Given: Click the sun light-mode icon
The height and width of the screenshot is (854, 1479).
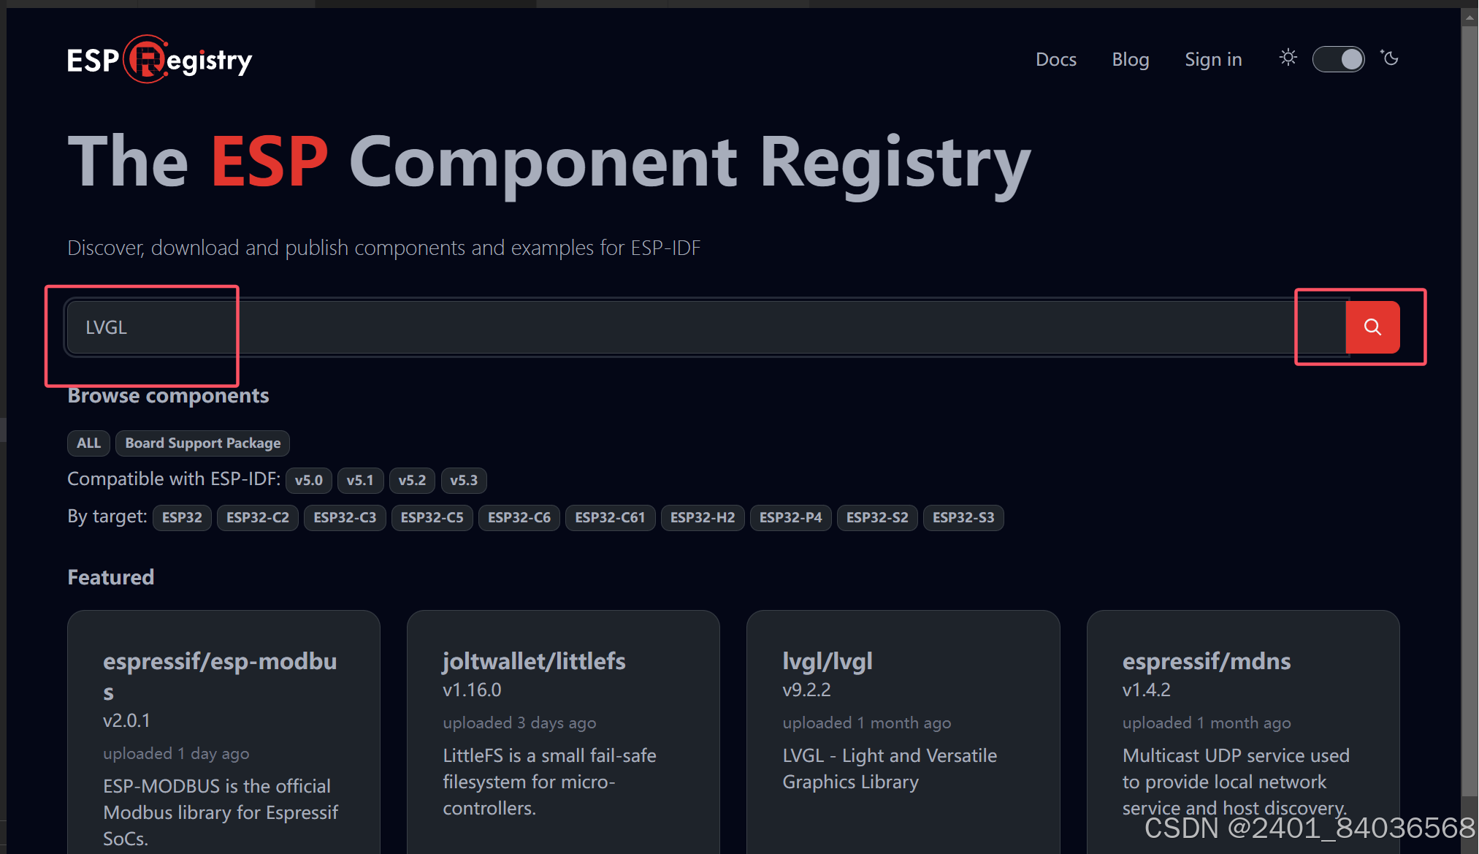Looking at the screenshot, I should [x=1288, y=58].
